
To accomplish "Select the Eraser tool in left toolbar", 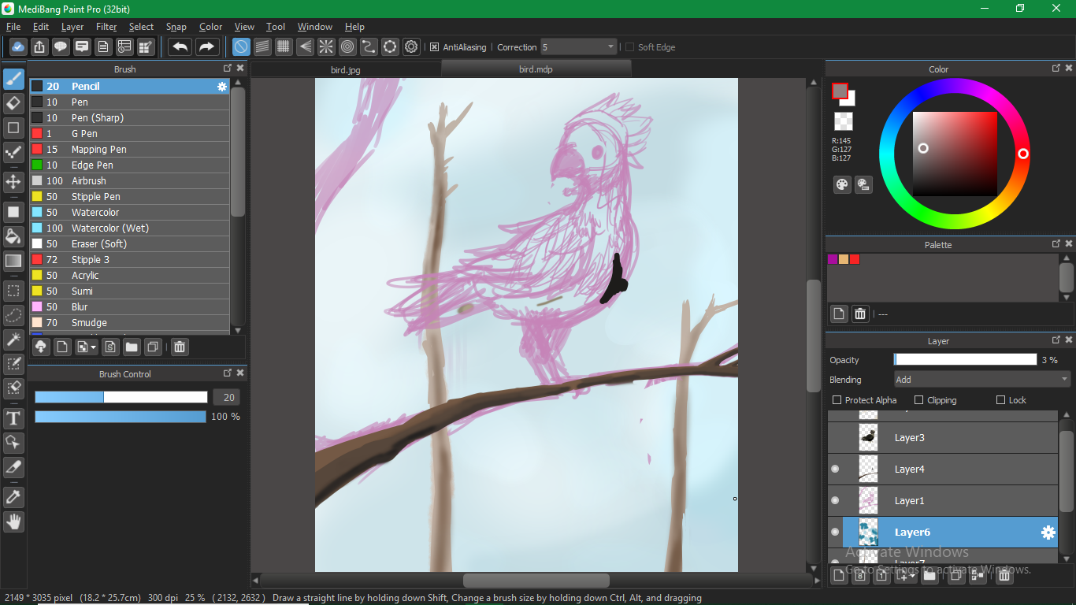I will click(x=13, y=103).
